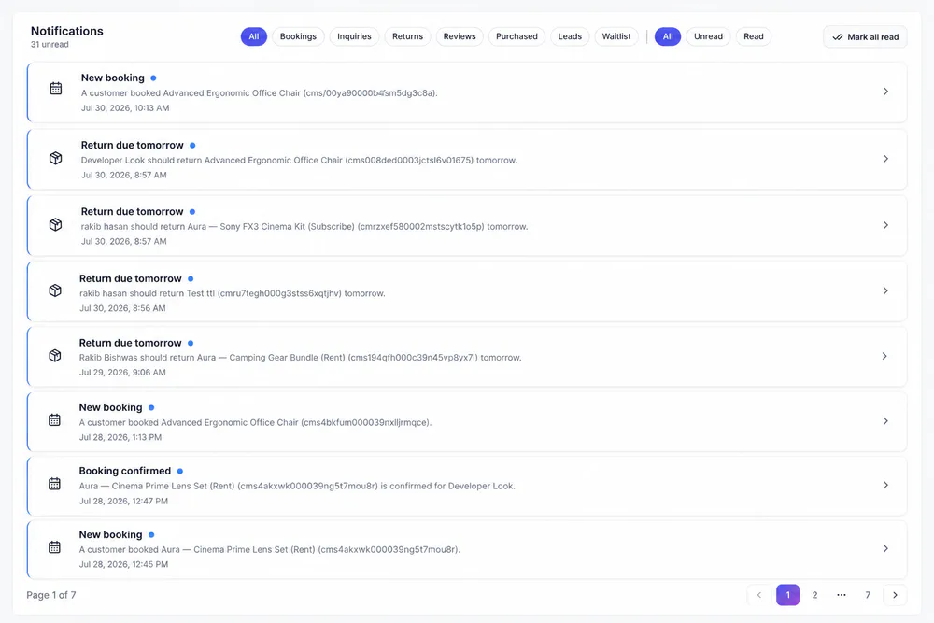Click 'Jul 29, 2026, 9:06 AM' timestamp
Image resolution: width=934 pixels, height=623 pixels.
(x=122, y=373)
